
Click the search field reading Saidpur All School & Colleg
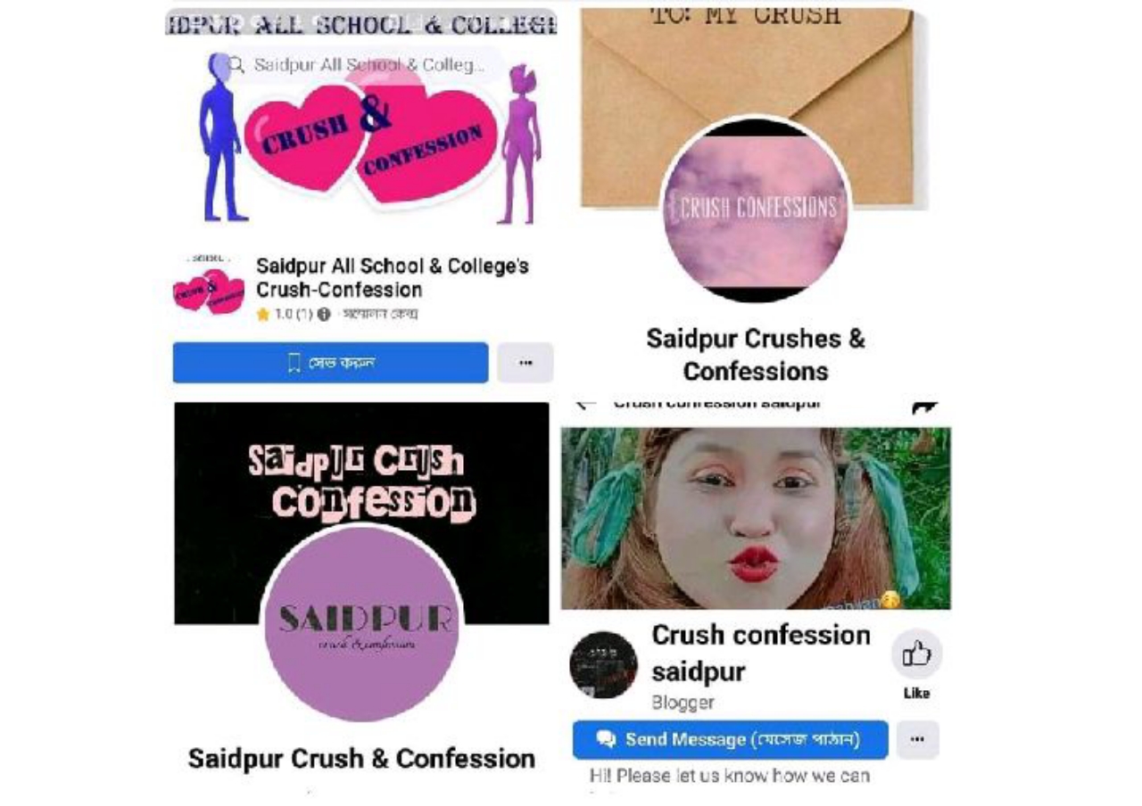[x=357, y=64]
